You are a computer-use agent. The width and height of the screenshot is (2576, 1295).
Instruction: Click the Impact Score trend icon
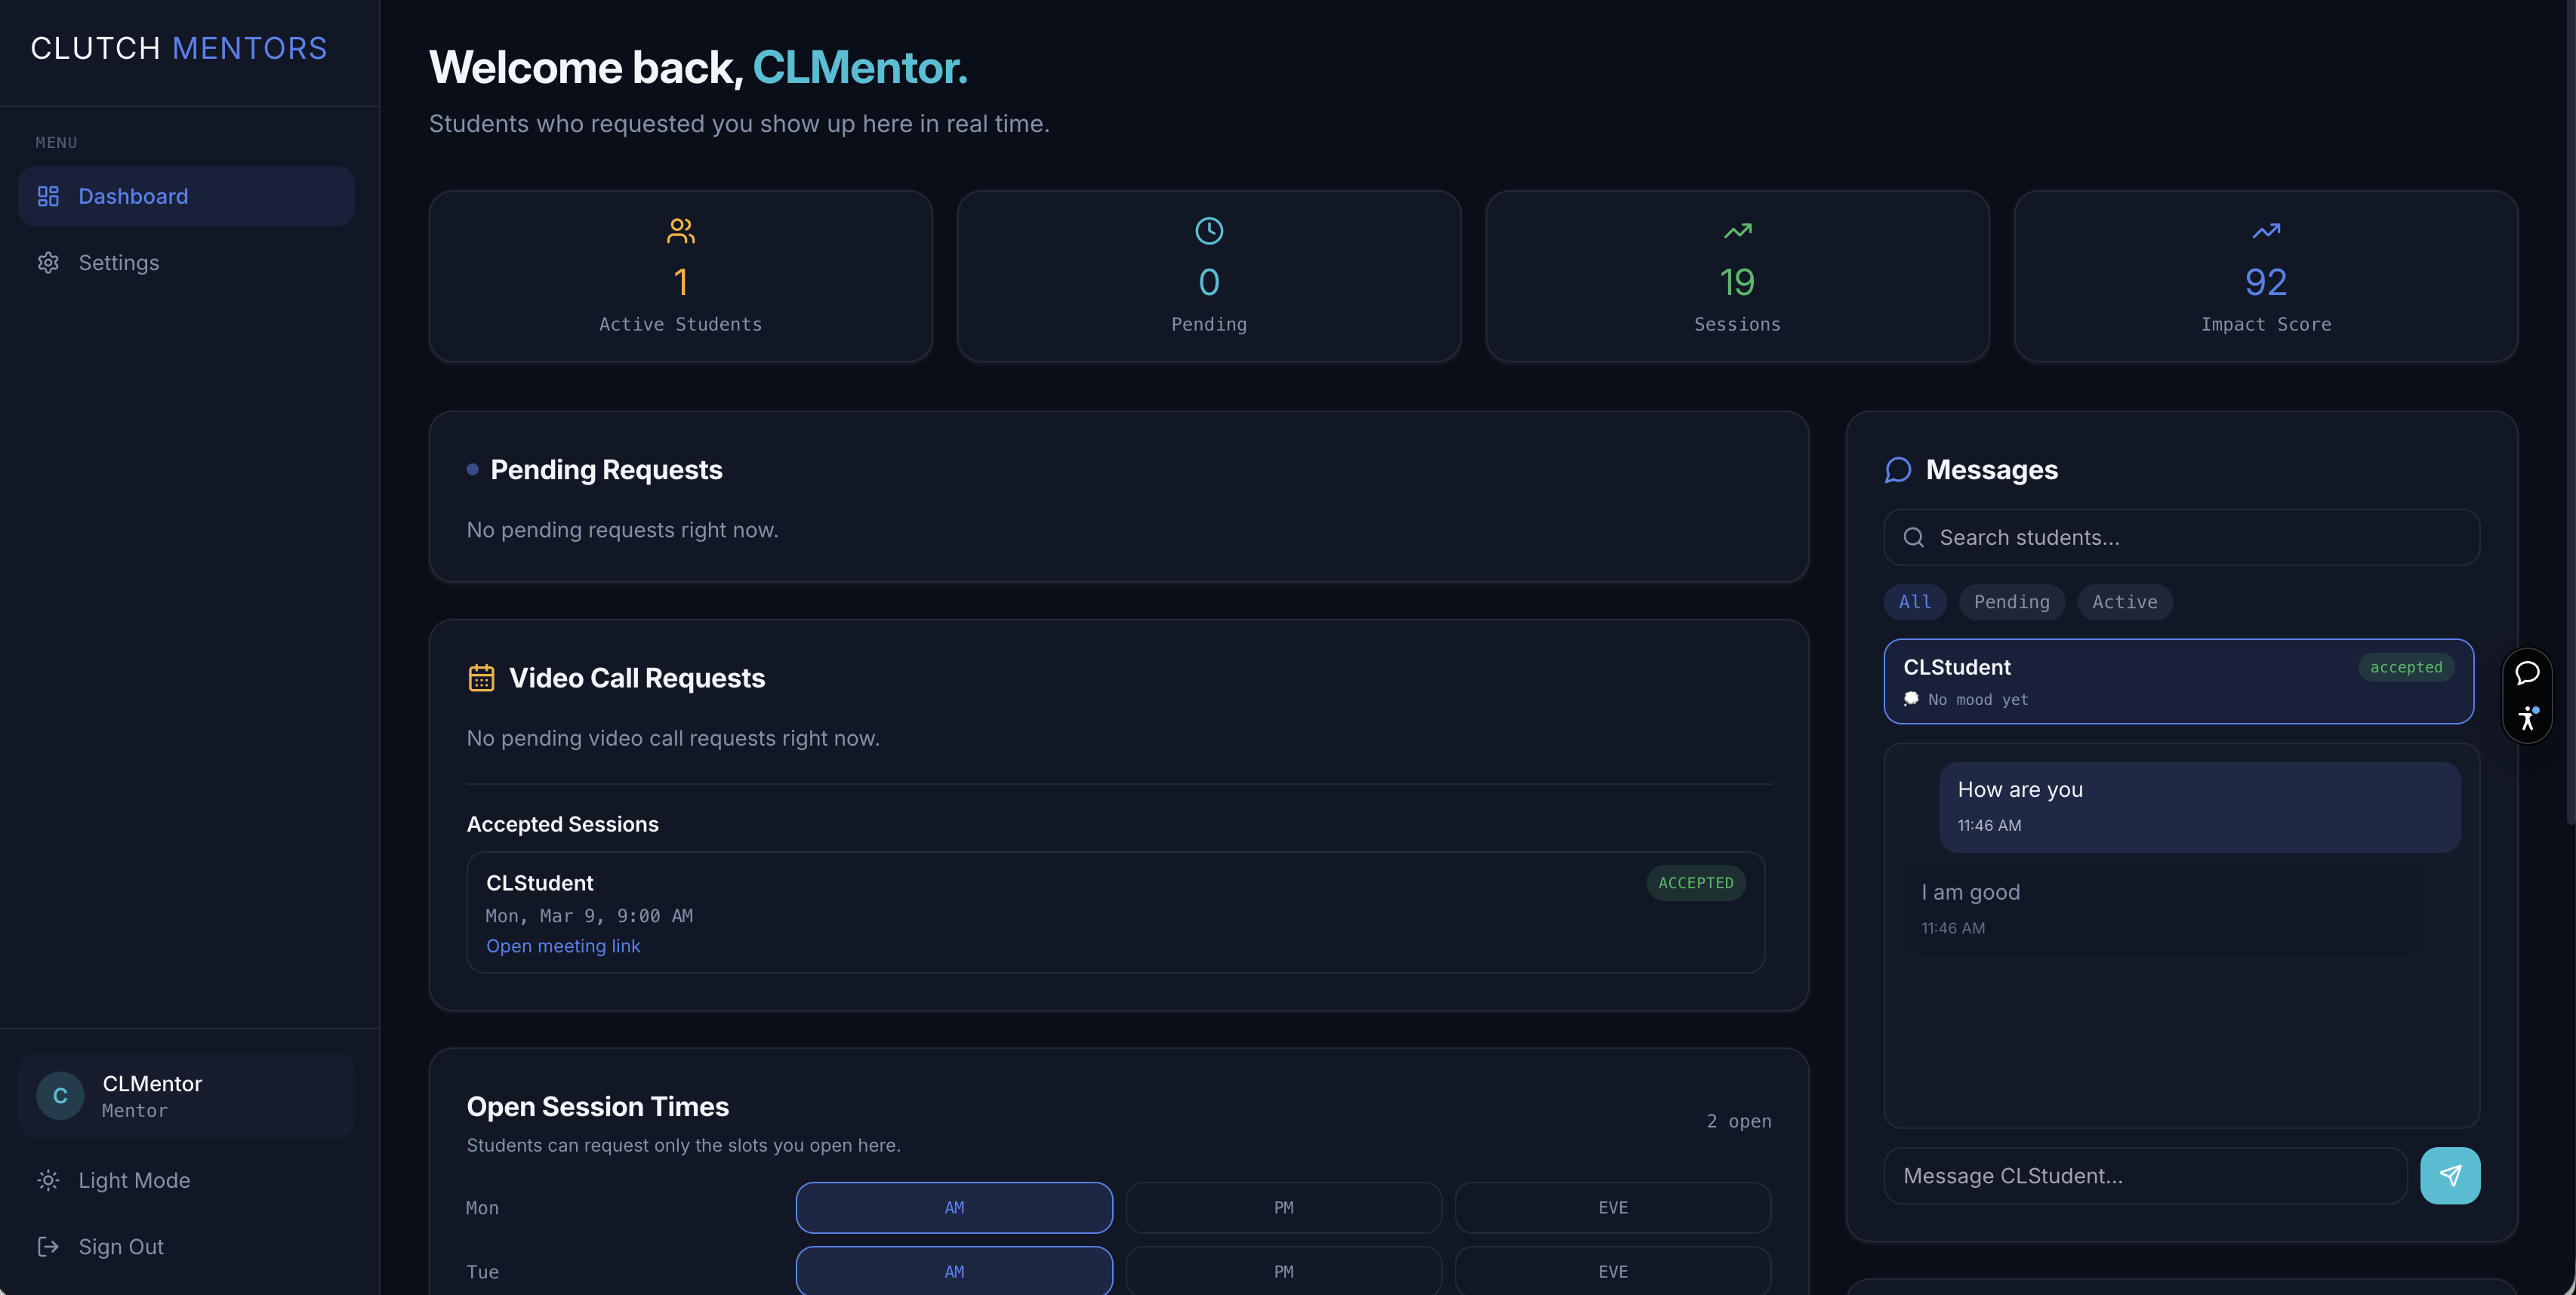pos(2265,231)
